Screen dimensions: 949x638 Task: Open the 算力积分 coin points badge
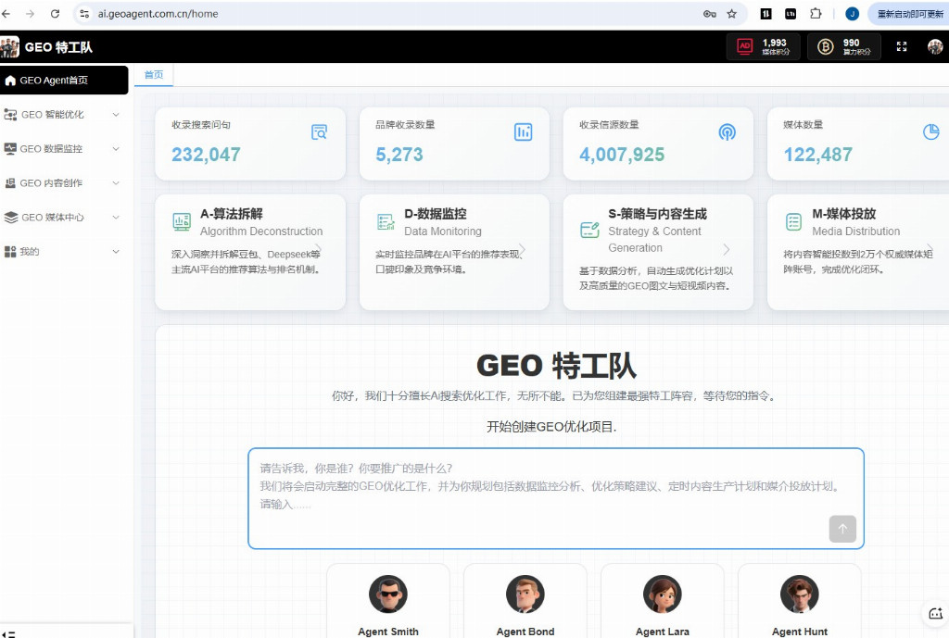pos(843,46)
